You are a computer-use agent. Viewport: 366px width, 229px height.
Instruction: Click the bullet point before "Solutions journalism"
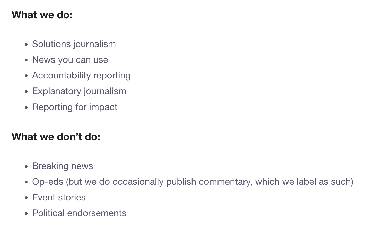click(x=26, y=45)
